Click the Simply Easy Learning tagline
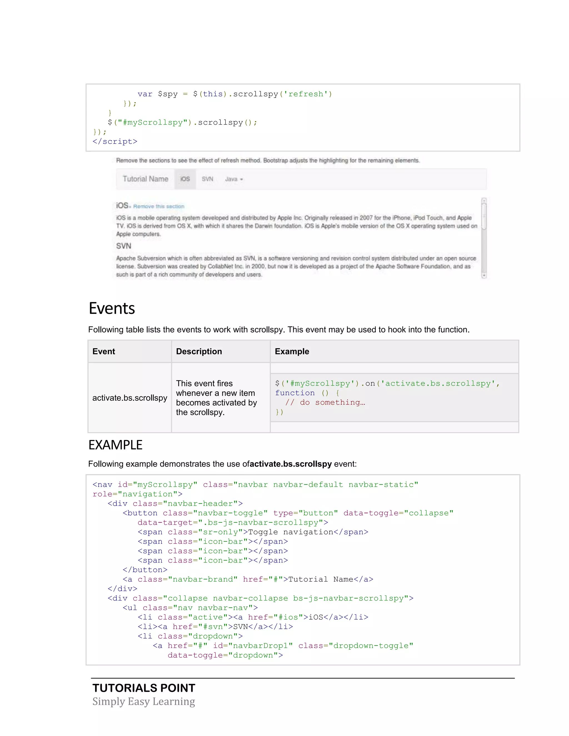569x736 pixels. click(x=144, y=701)
